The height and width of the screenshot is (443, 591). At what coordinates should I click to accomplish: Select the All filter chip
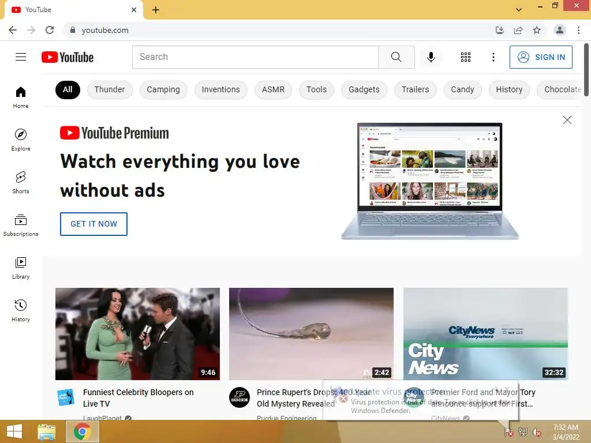[x=68, y=89]
